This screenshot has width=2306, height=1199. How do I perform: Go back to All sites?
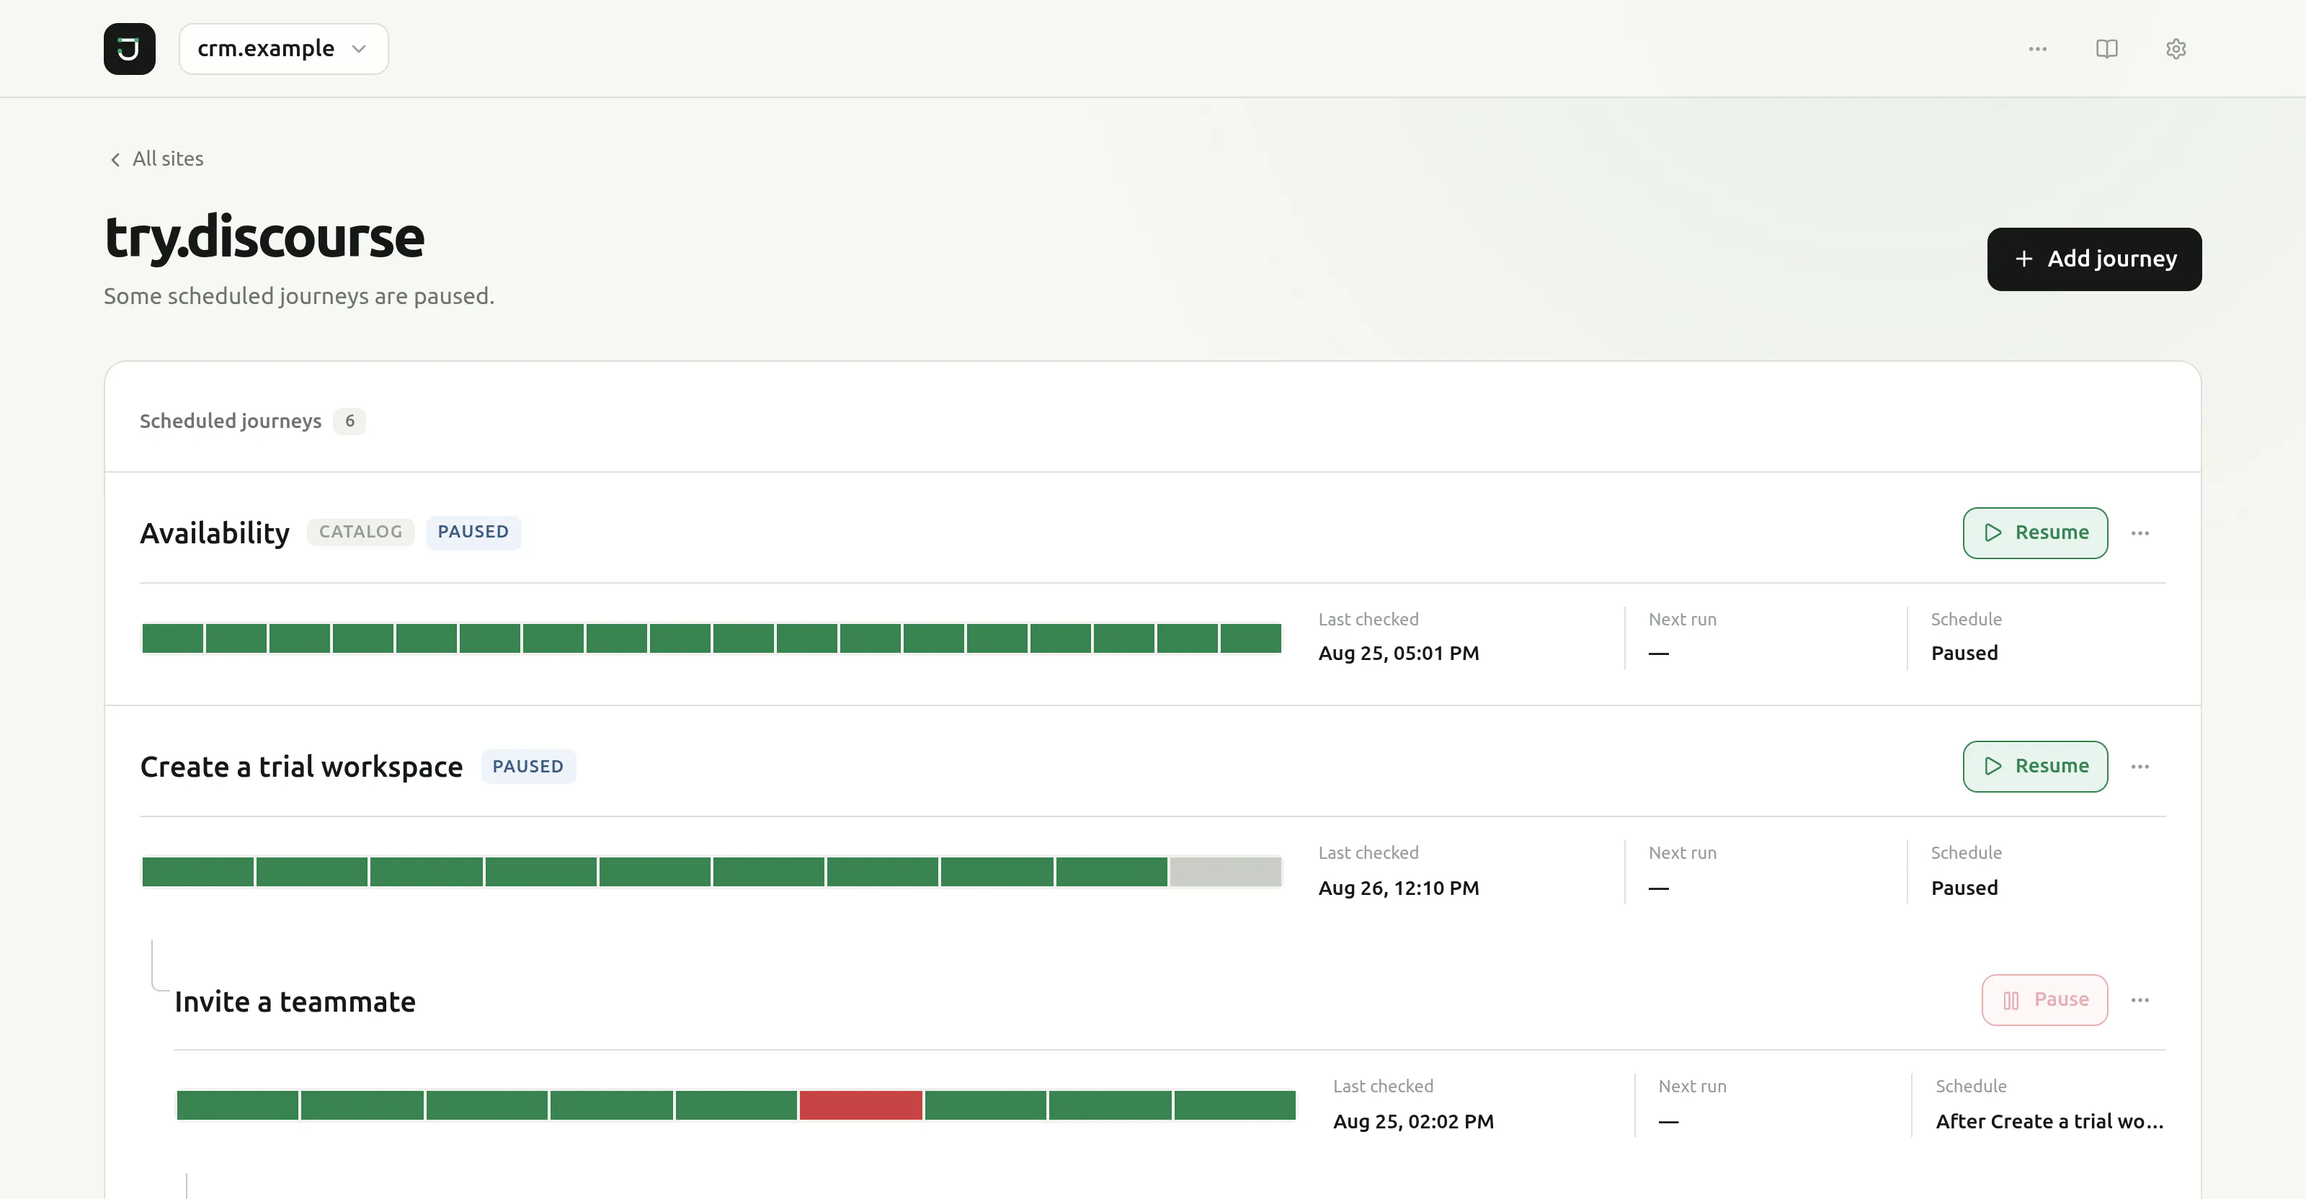(156, 159)
